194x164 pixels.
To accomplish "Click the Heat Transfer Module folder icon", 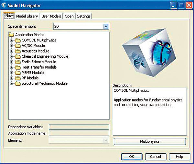I will point(18,67).
